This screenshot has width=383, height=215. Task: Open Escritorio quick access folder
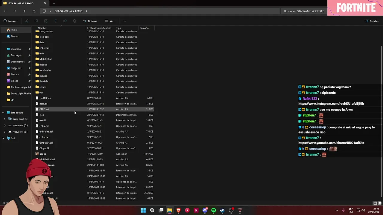pos(16,49)
